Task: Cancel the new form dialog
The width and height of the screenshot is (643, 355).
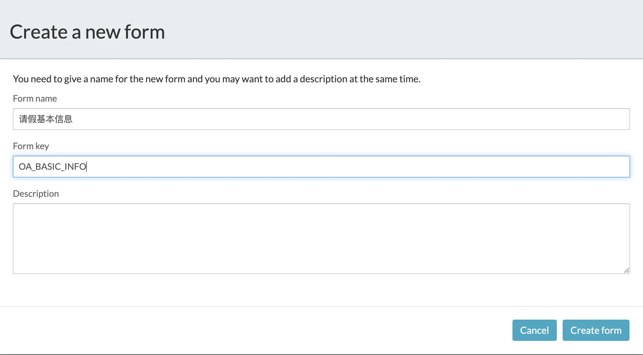Action: pos(534,330)
